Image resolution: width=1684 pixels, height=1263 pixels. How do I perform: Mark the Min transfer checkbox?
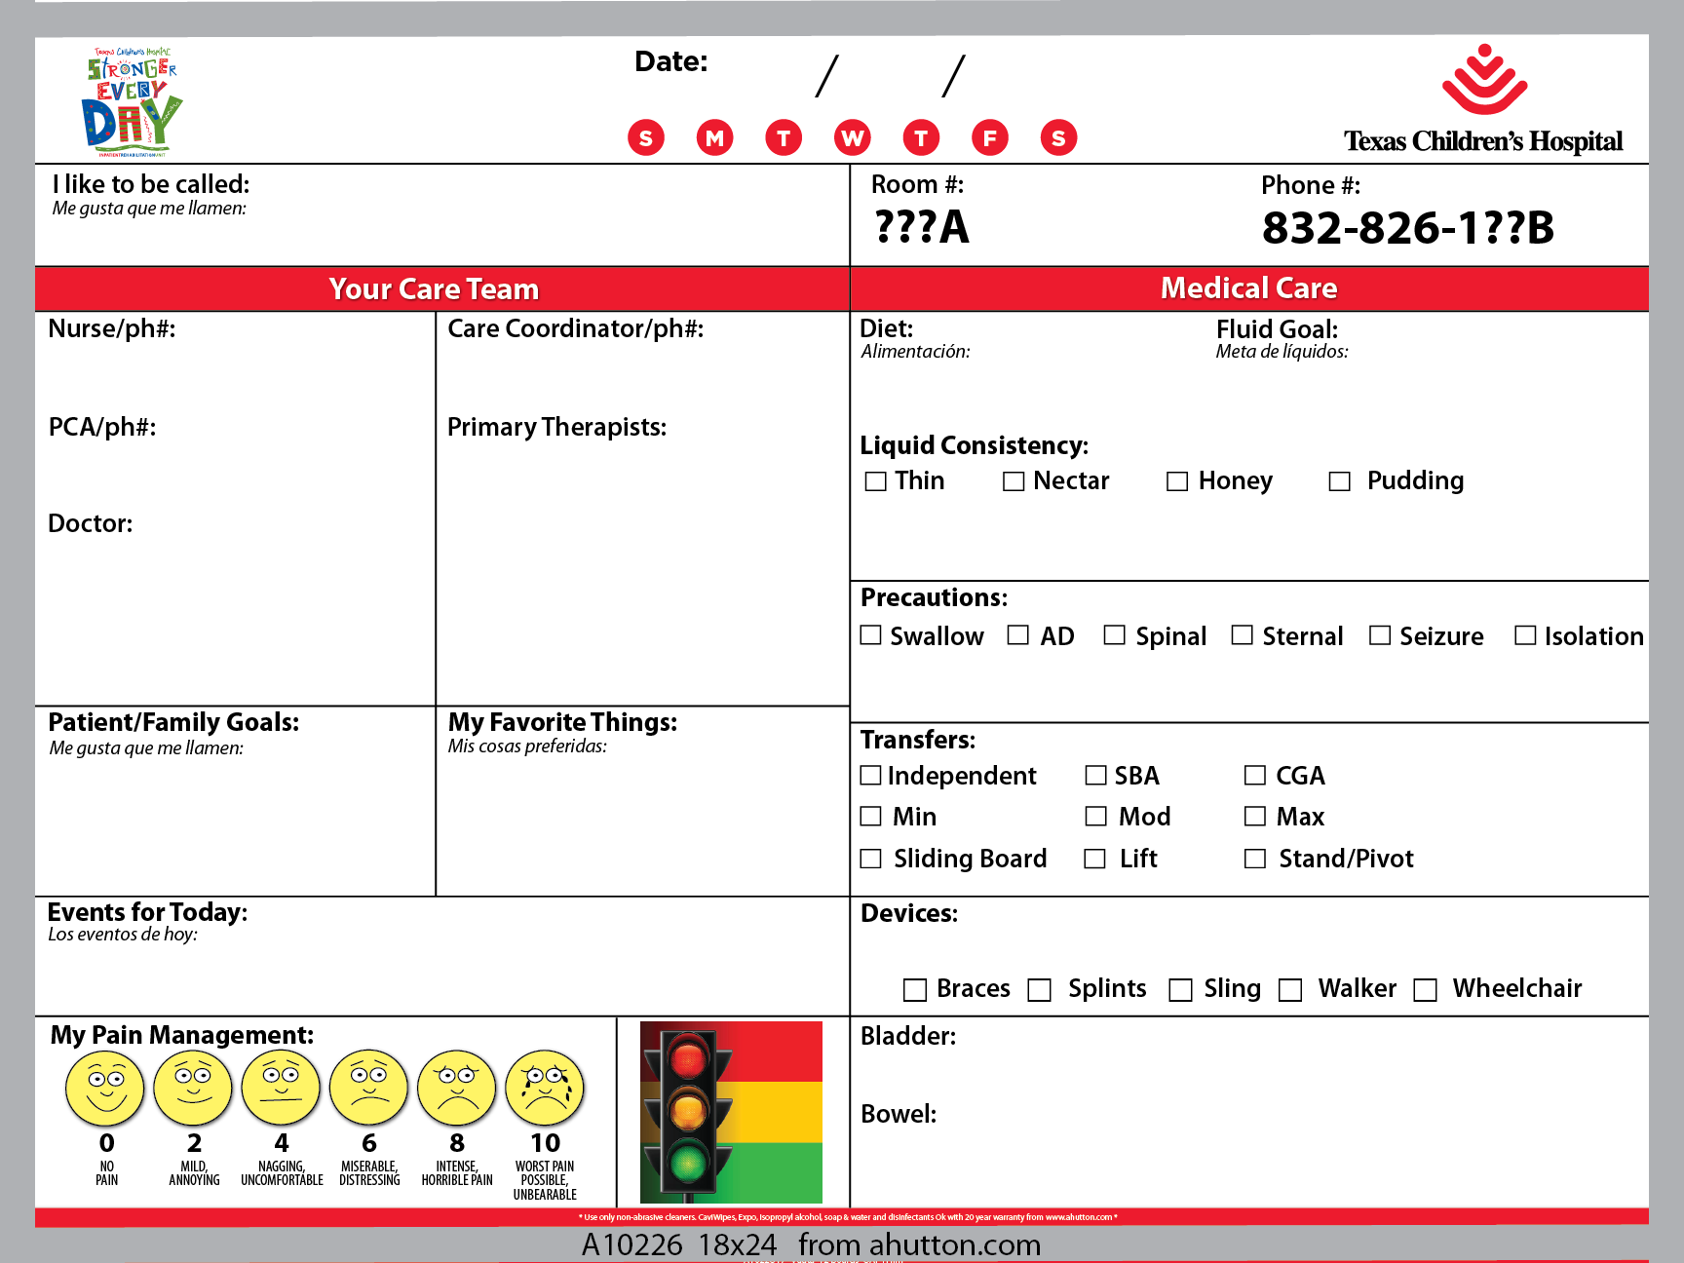871,817
